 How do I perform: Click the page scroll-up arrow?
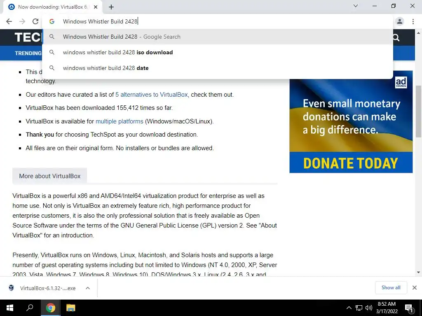[x=418, y=33]
